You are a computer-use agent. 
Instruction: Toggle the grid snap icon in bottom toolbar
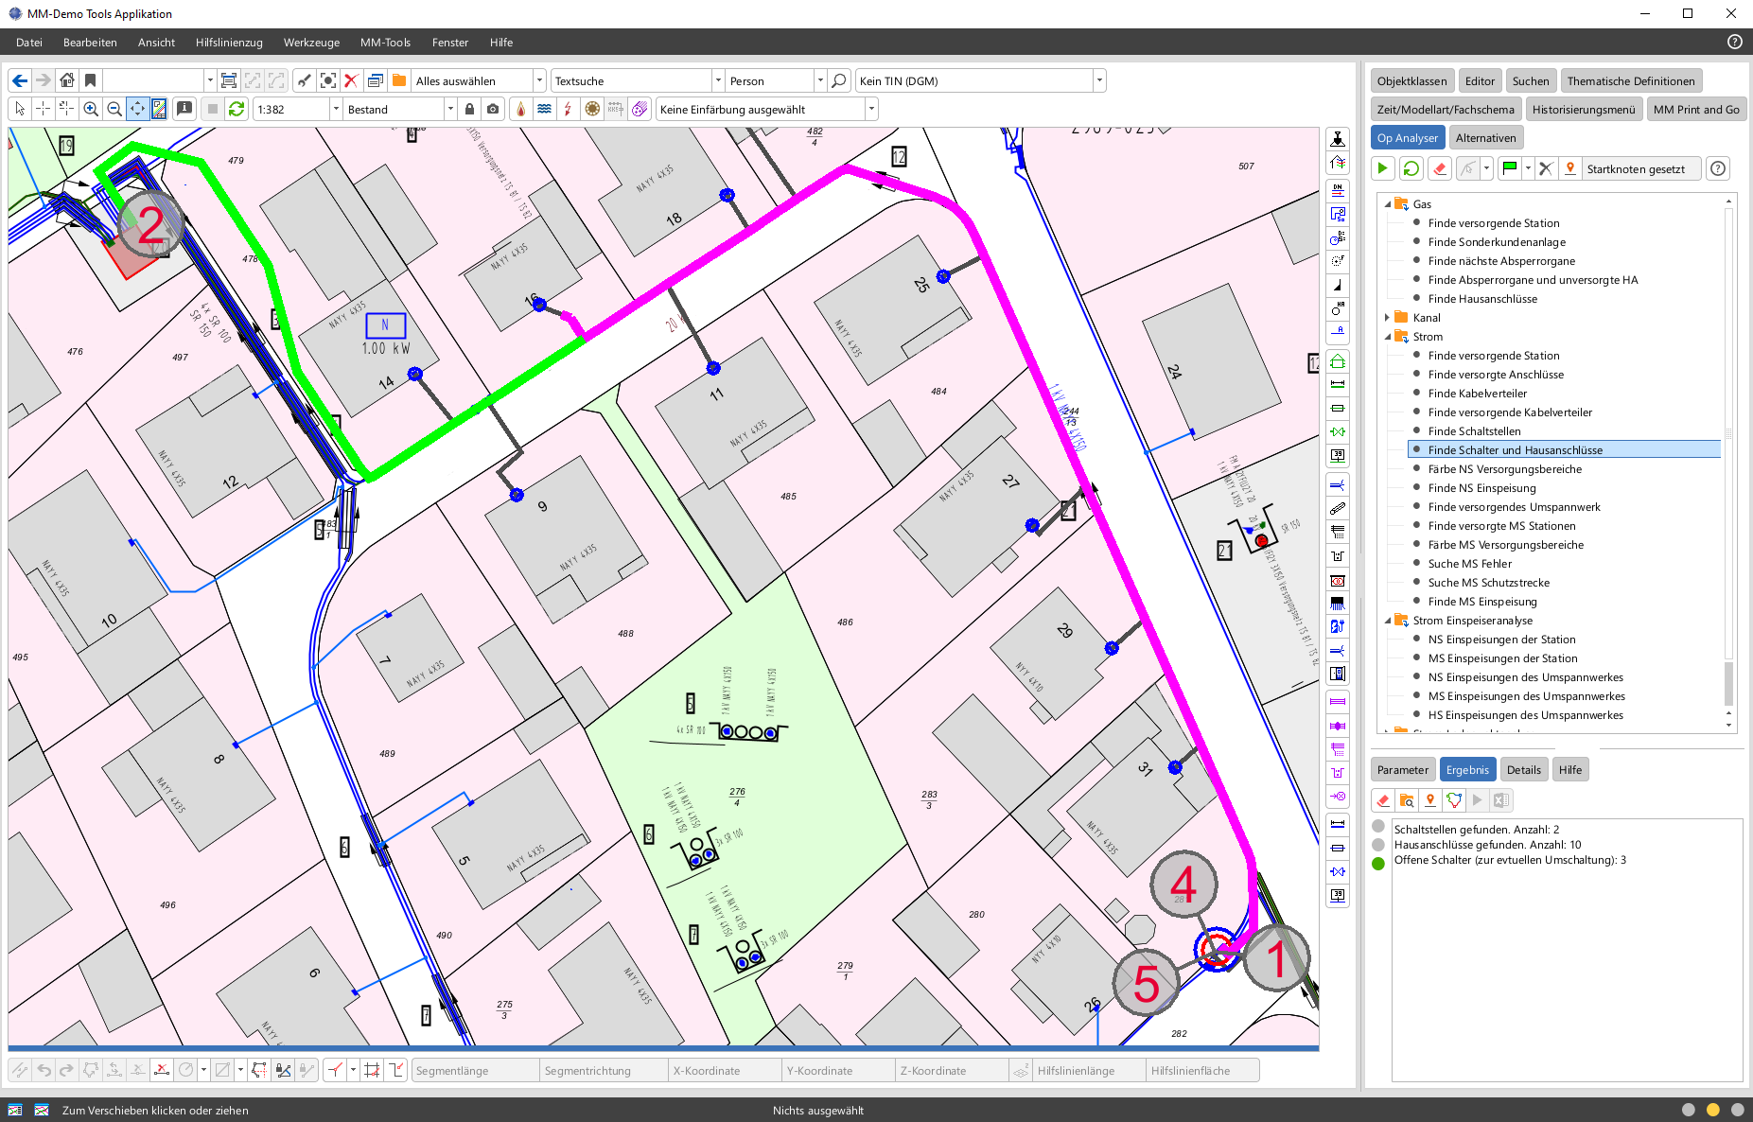[372, 1070]
